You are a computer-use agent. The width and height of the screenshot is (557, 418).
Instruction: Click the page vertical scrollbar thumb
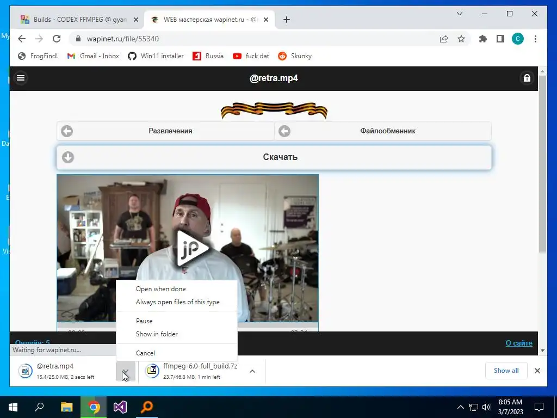click(x=542, y=163)
